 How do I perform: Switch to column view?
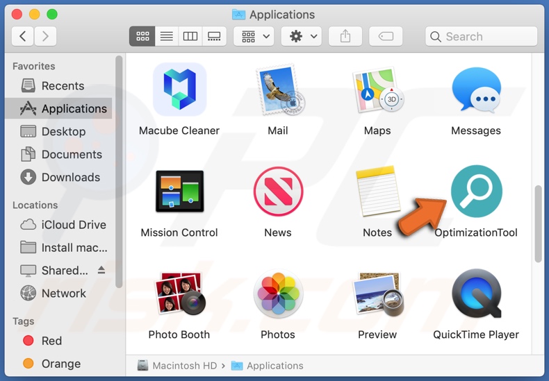(190, 36)
